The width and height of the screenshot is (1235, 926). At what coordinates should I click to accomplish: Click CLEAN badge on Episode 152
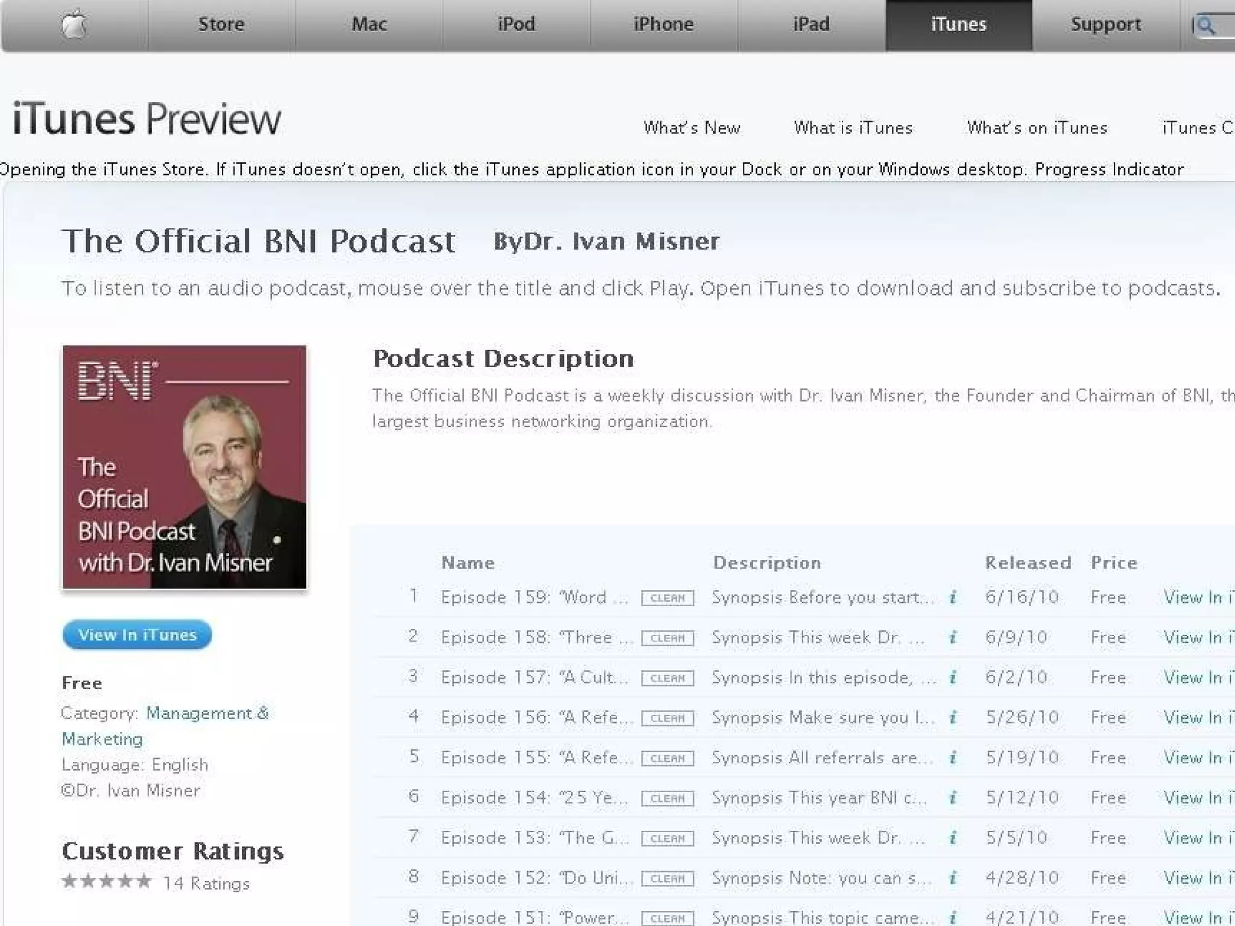668,878
